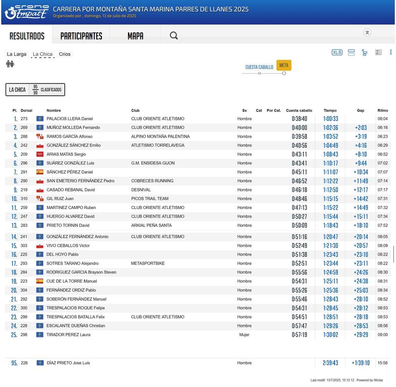The height and width of the screenshot is (387, 396).
Task: Select the La Larga race
Action: point(17,54)
